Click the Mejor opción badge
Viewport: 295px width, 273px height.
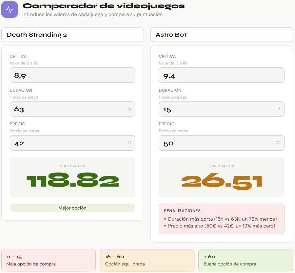tap(72, 208)
